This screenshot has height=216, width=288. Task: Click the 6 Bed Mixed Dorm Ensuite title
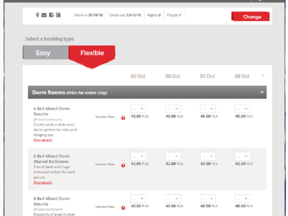(51, 111)
